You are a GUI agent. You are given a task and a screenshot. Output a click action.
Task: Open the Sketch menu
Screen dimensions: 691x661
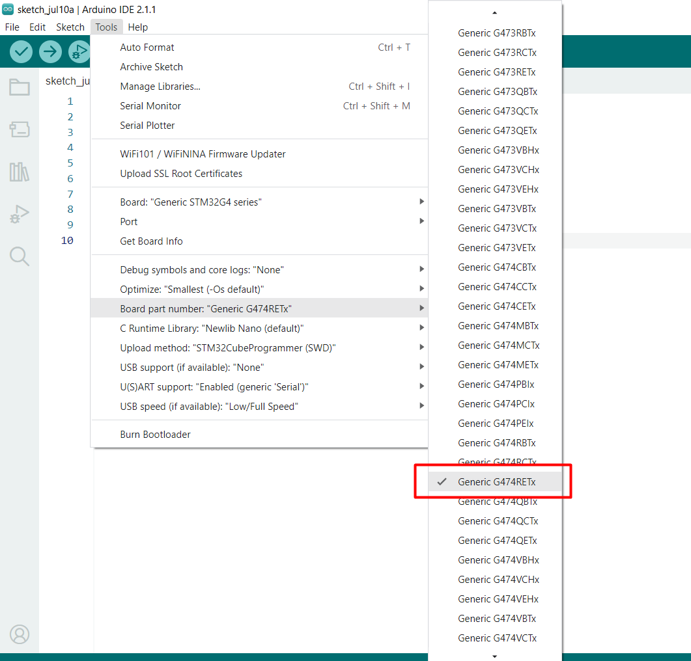(70, 27)
